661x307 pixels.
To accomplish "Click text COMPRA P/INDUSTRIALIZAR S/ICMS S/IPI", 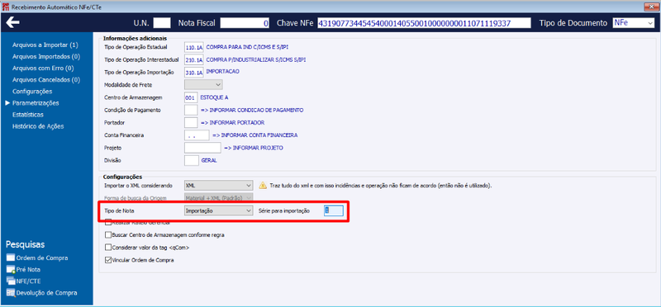I will coord(256,59).
